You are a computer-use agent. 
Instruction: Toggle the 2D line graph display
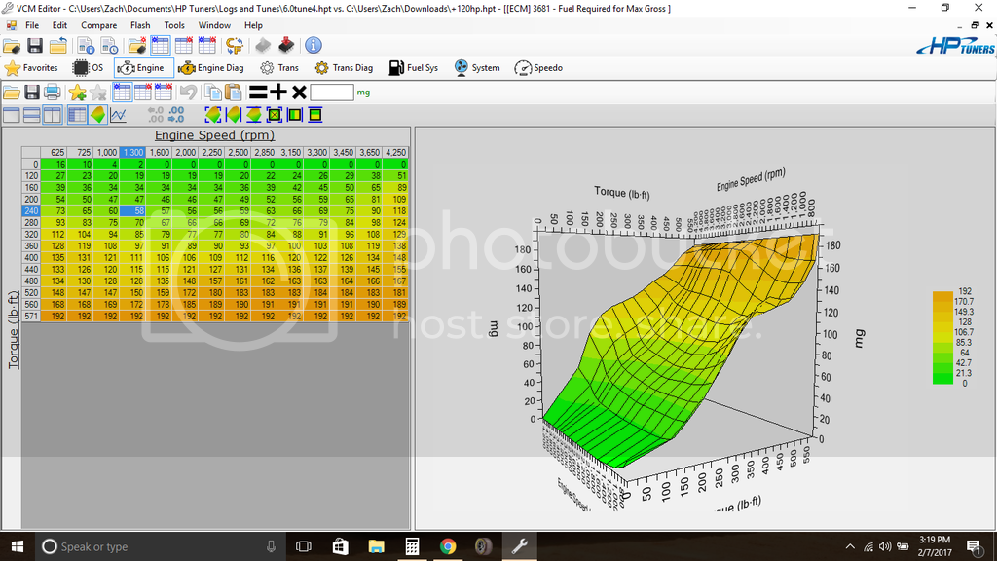(x=118, y=115)
